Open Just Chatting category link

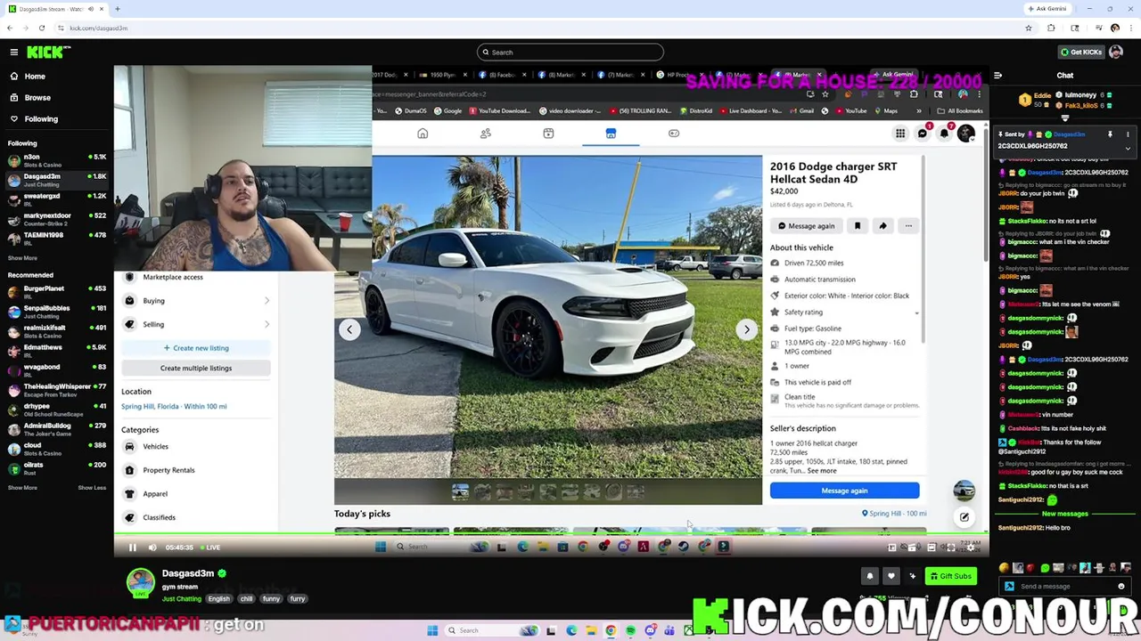coord(182,599)
